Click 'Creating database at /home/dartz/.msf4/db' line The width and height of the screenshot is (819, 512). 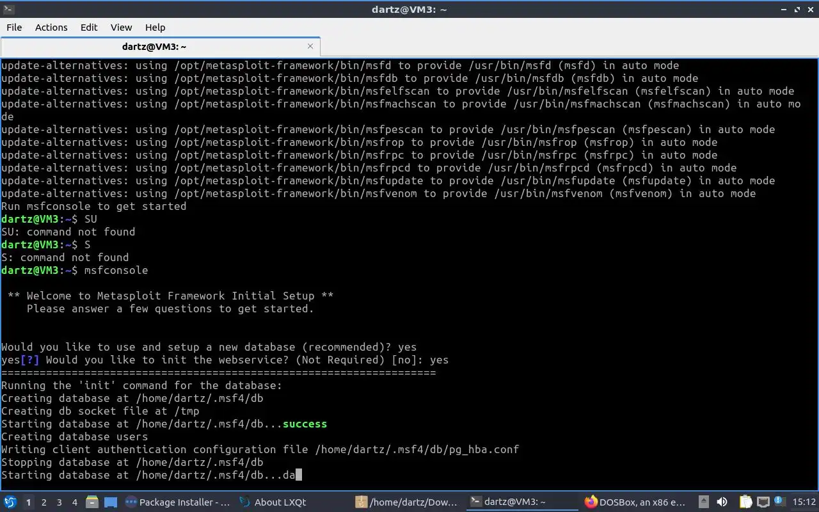coord(132,398)
